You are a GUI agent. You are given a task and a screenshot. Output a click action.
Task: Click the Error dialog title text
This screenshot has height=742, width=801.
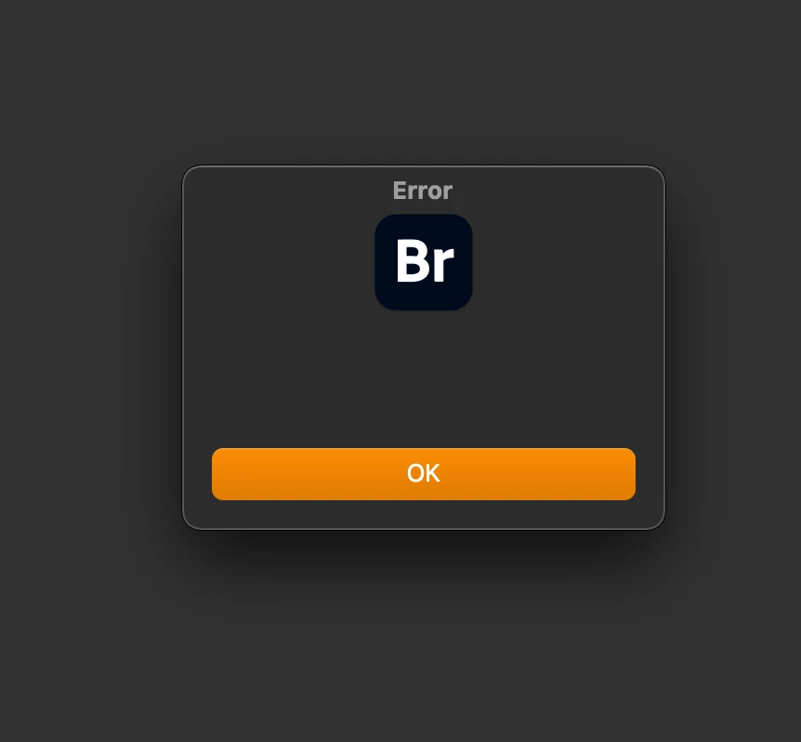point(423,191)
